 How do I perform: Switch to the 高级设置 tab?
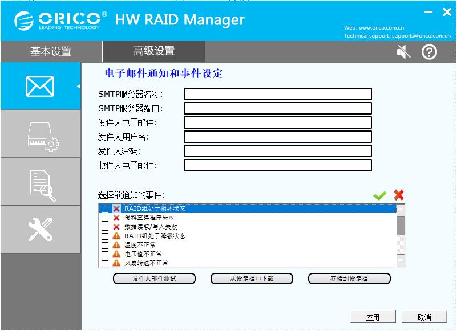[x=154, y=51]
